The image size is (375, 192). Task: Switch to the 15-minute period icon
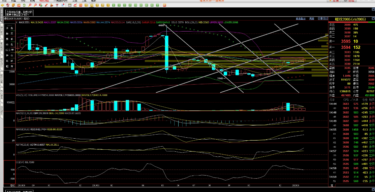130,5
